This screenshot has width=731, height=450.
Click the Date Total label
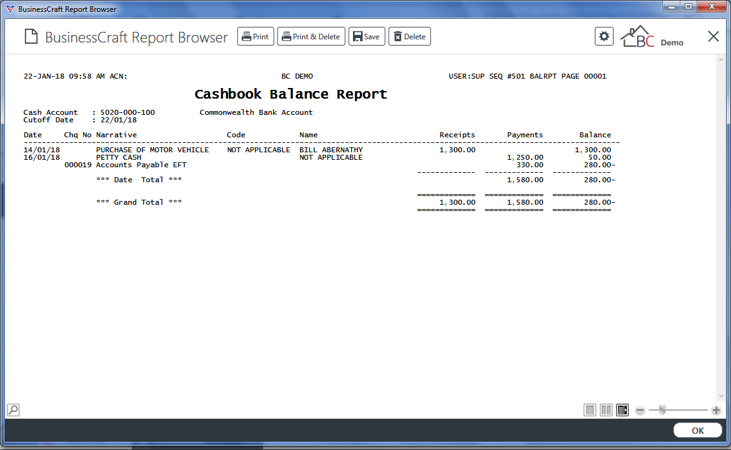(x=139, y=180)
